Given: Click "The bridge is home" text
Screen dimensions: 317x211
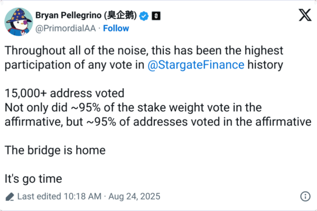Looking at the screenshot, I should click(54, 150).
